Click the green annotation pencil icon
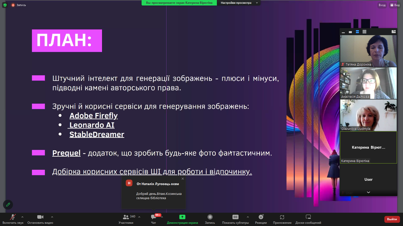Viewport: 403px width, 226px height. click(x=8, y=205)
